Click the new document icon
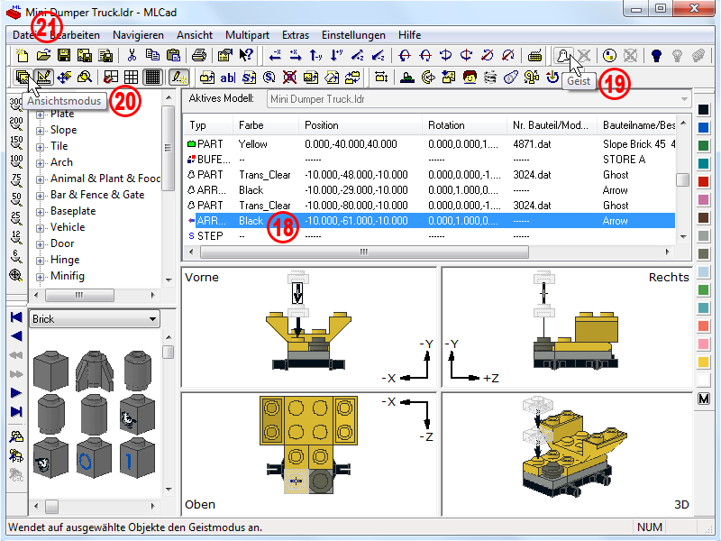This screenshot has width=721, height=541. [x=22, y=56]
